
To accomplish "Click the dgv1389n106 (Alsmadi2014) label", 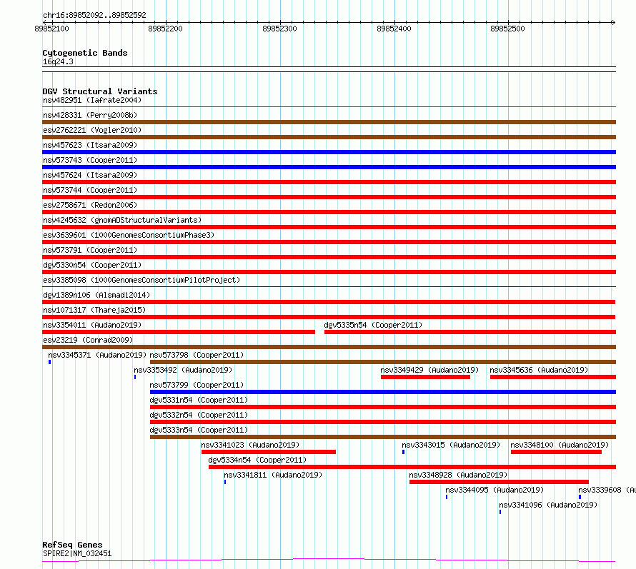I will point(96,295).
